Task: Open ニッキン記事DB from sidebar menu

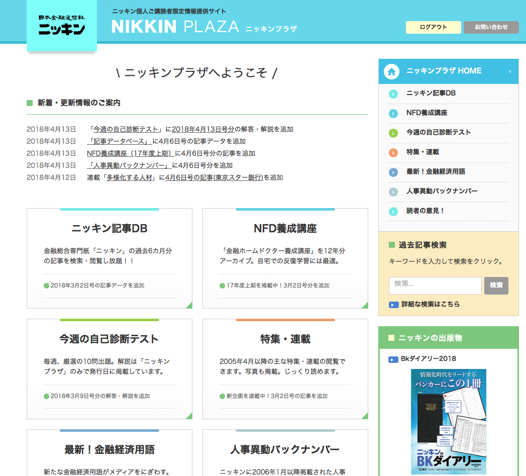Action: point(431,93)
